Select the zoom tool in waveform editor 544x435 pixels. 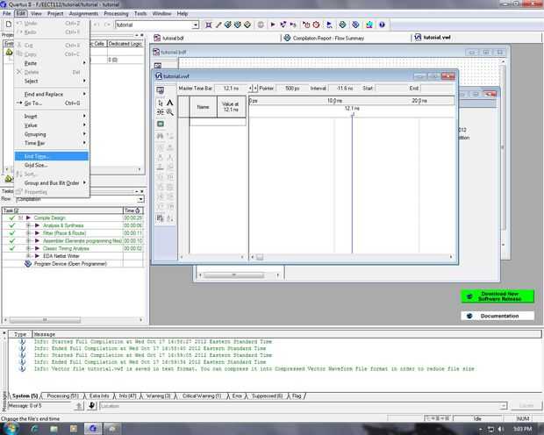[169, 112]
